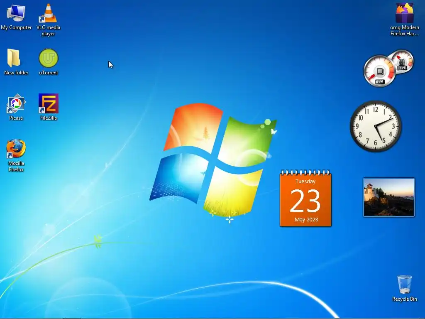Screen dimensions: 425x319
Task: Click the orange calendar gadget
Action: point(305,199)
